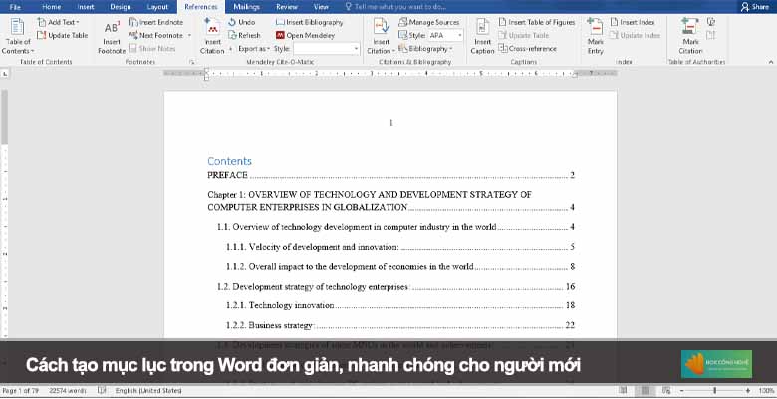The height and width of the screenshot is (399, 777).
Task: Click the spelling proofing icon in status bar
Action: tap(102, 391)
